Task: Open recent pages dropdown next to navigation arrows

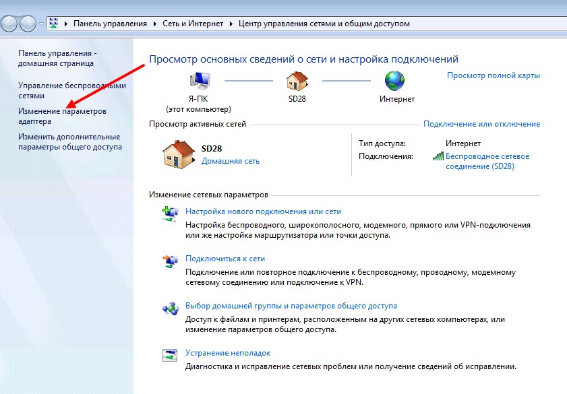Action: [x=42, y=24]
